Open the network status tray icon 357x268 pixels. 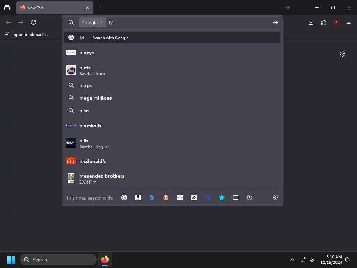[x=303, y=260]
